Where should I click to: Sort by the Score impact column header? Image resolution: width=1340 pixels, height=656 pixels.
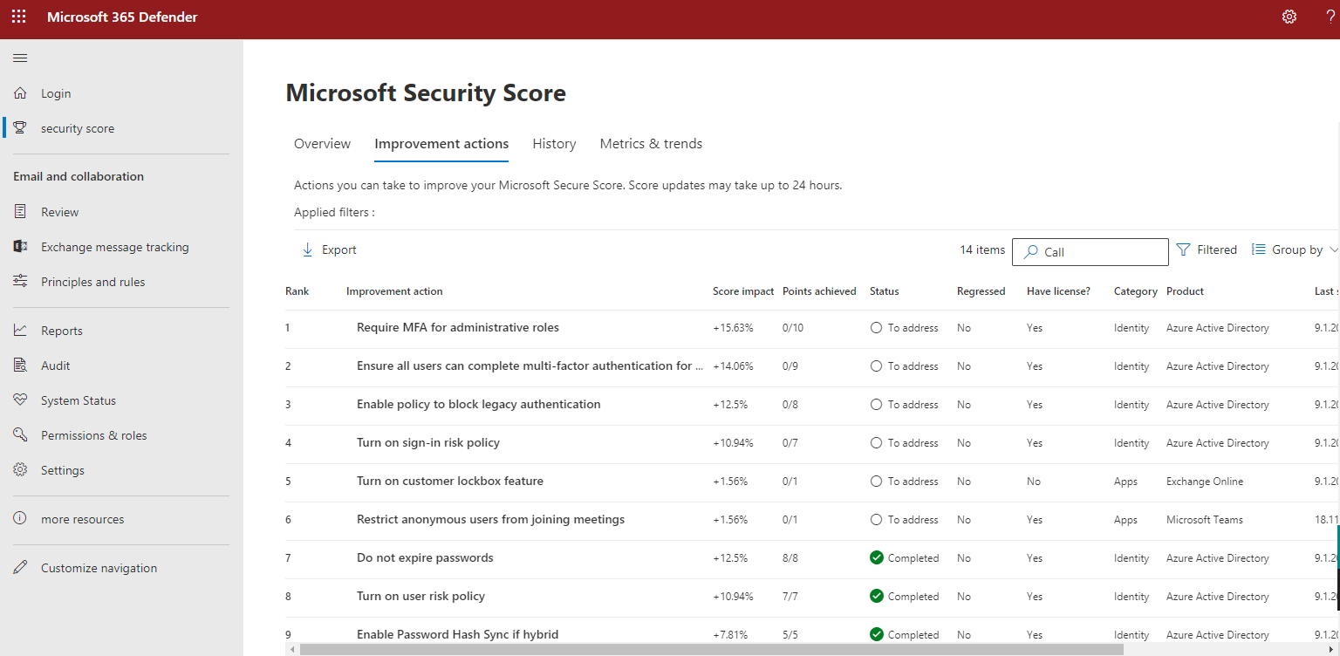(743, 291)
